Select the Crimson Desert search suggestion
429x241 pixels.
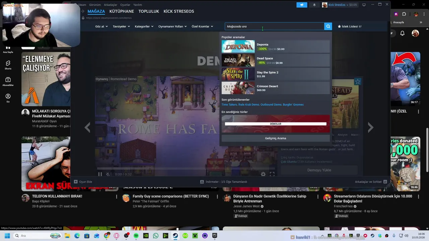click(275, 88)
